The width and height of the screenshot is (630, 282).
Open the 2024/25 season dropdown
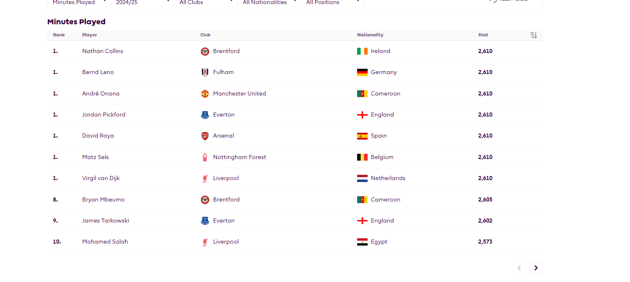[143, 2]
